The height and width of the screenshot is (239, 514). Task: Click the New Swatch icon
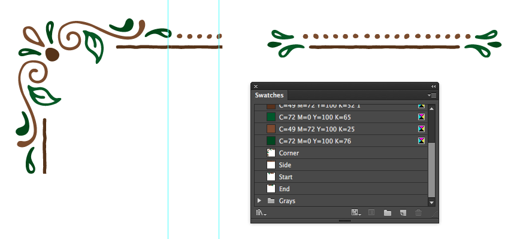coord(403,213)
